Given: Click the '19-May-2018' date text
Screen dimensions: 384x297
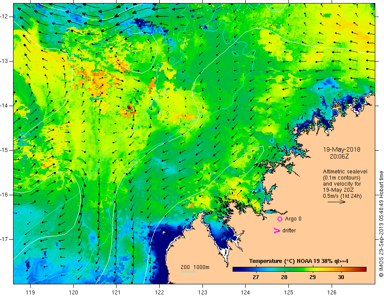Looking at the screenshot, I should point(342,149).
